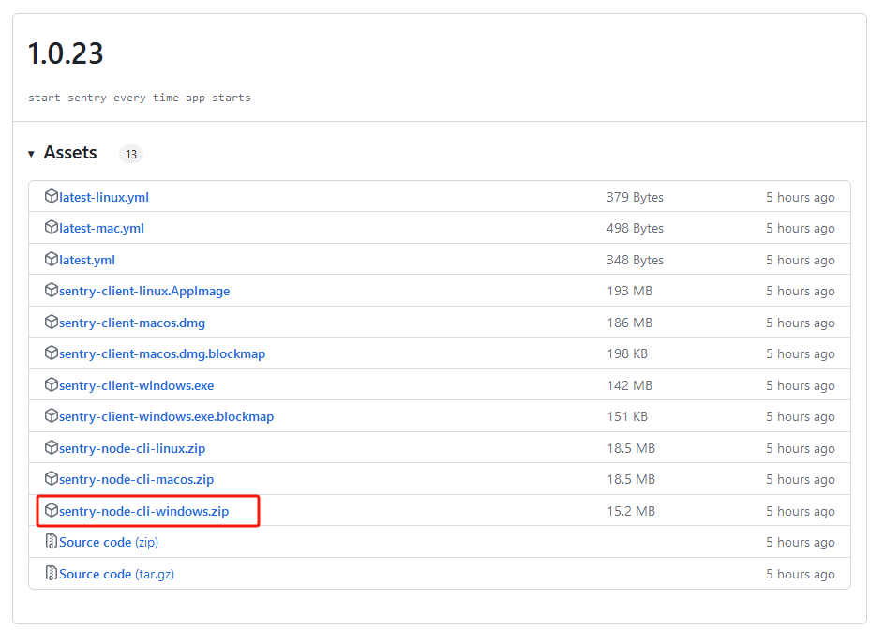Download sentry-client-macos.dmg
The image size is (870, 631).
click(132, 323)
